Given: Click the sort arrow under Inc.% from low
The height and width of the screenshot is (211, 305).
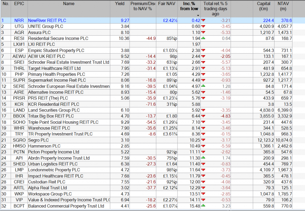Looking at the screenshot, I should (x=198, y=15).
